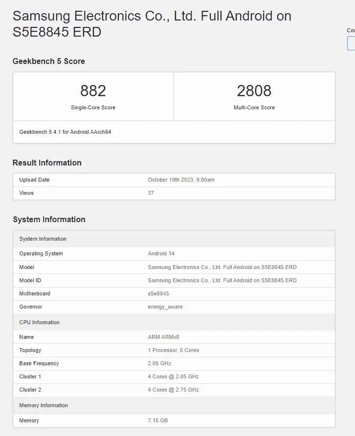This screenshot has width=355, height=436.
Task: Click the 'Multi-Core Score' label
Action: 254,107
